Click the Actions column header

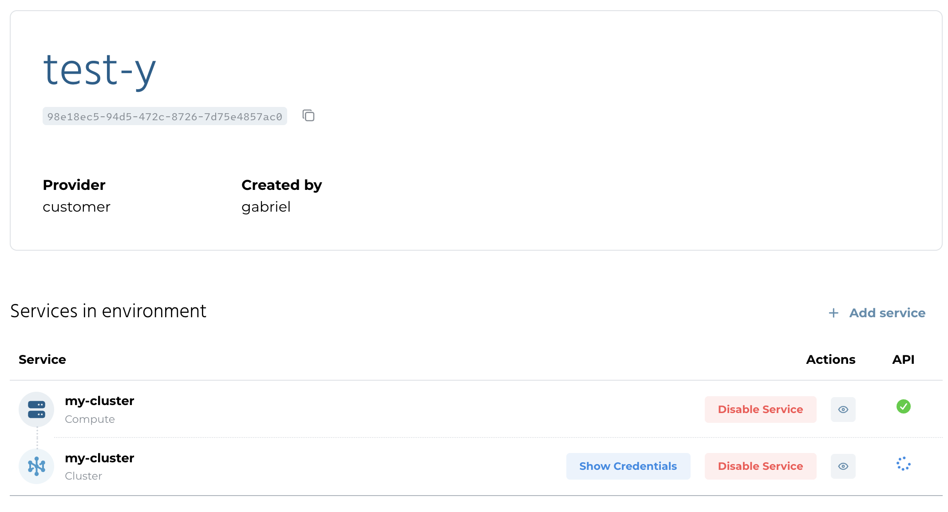(830, 359)
